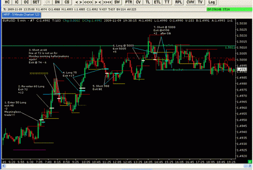This screenshot has width=253, height=170.
Task: Click the horizontal scrollbar thumb near right end
Action: point(246,166)
